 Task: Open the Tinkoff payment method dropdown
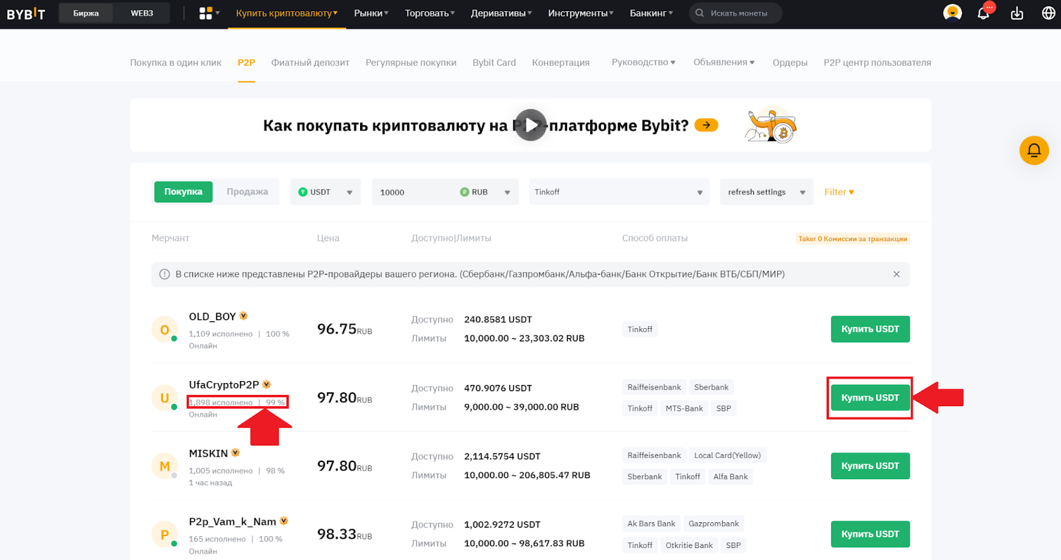pyautogui.click(x=619, y=192)
